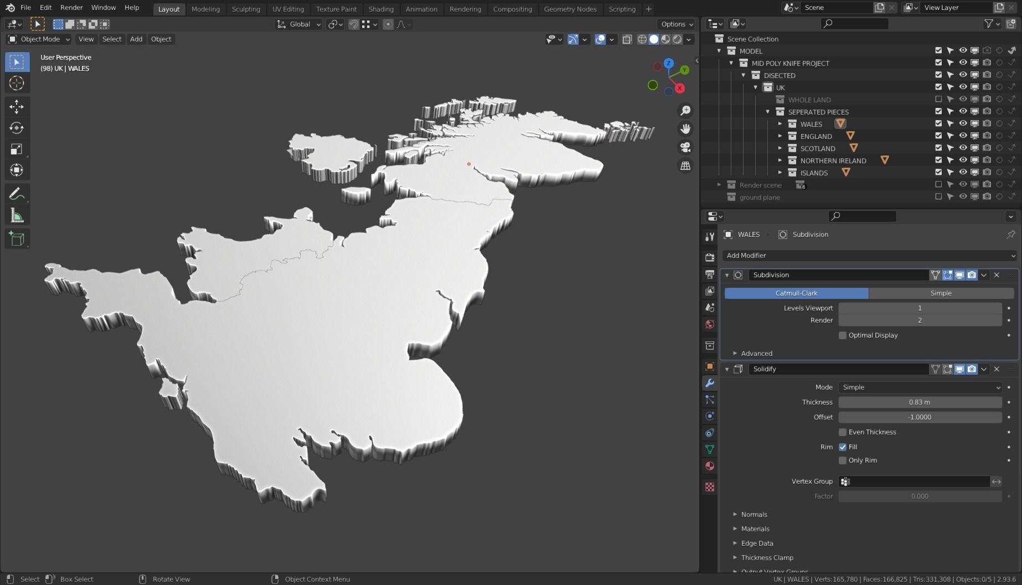
Task: Select the Catmull-Clark subdivision type
Action: click(x=796, y=293)
